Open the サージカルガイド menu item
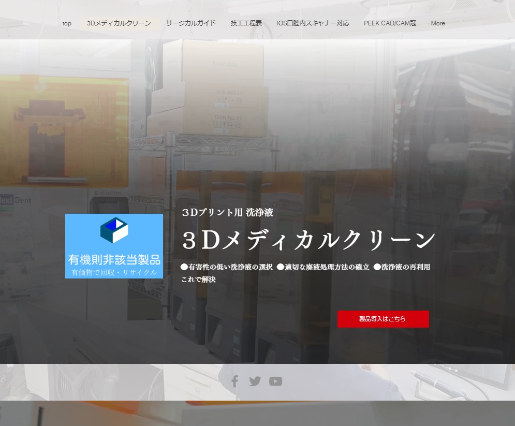 pos(191,23)
